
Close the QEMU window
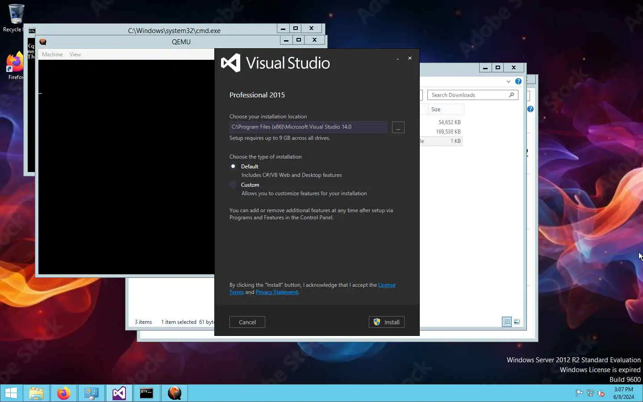point(315,40)
